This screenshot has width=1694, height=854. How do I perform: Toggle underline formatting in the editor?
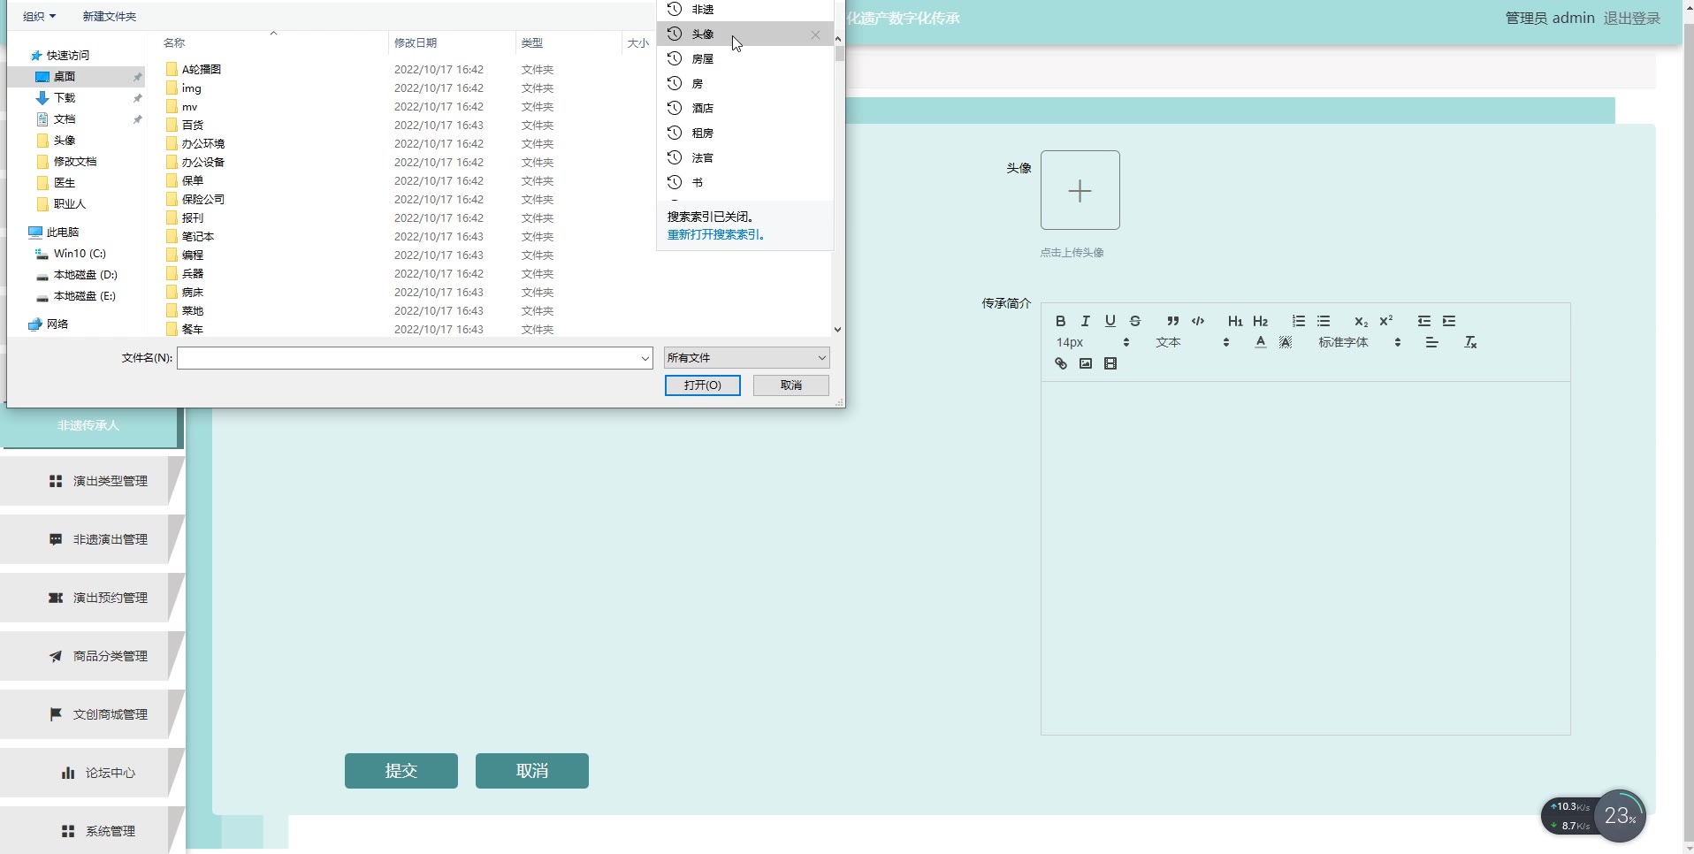pos(1110,321)
